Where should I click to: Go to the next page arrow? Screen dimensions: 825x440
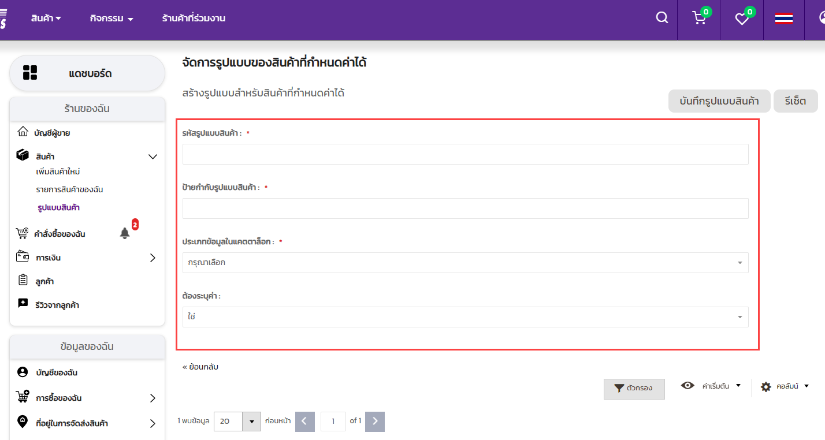374,422
